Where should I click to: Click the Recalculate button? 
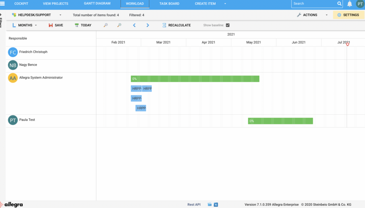(176, 25)
